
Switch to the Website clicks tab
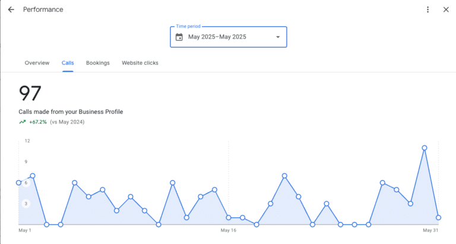coord(140,63)
